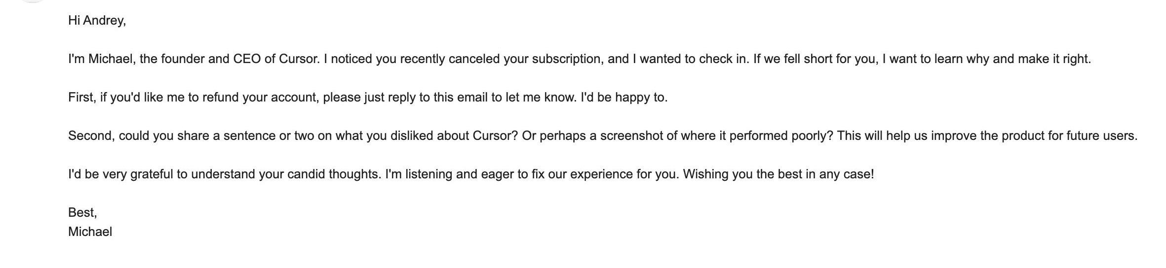Click the "Best," sign-off line
The width and height of the screenshot is (1166, 268).
(82, 213)
